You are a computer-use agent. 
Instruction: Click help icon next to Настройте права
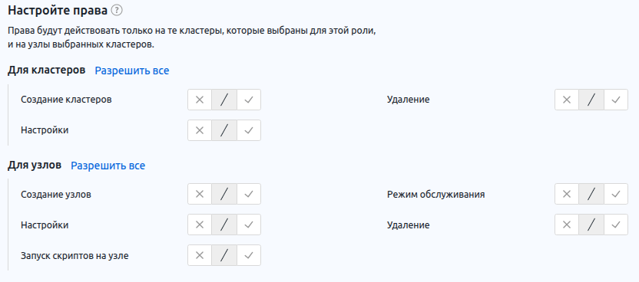pos(117,11)
